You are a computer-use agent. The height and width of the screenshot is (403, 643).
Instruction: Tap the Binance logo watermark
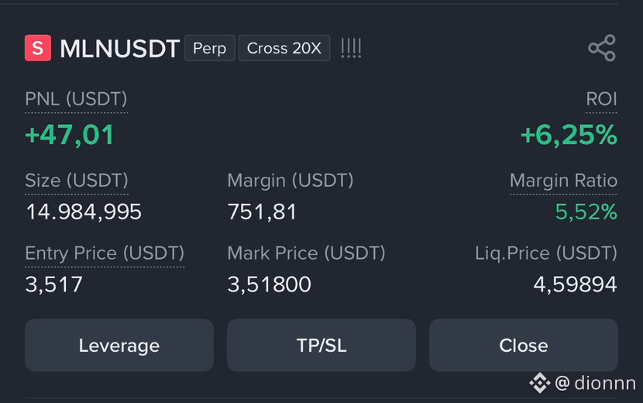pos(540,383)
